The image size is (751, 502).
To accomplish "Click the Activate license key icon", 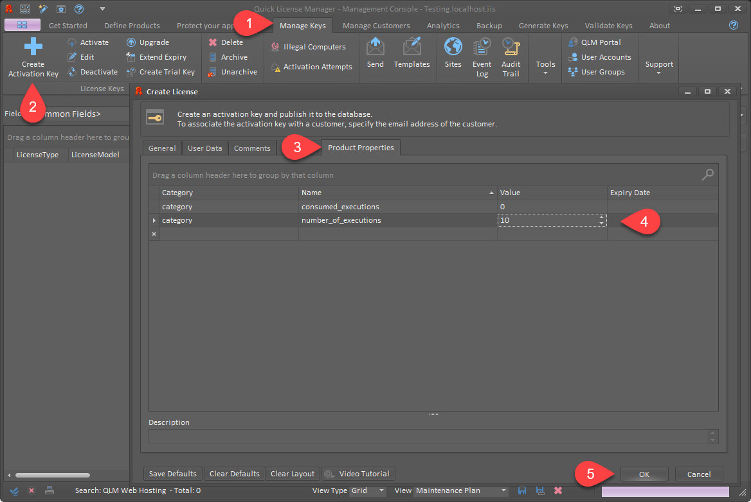I will coord(72,42).
